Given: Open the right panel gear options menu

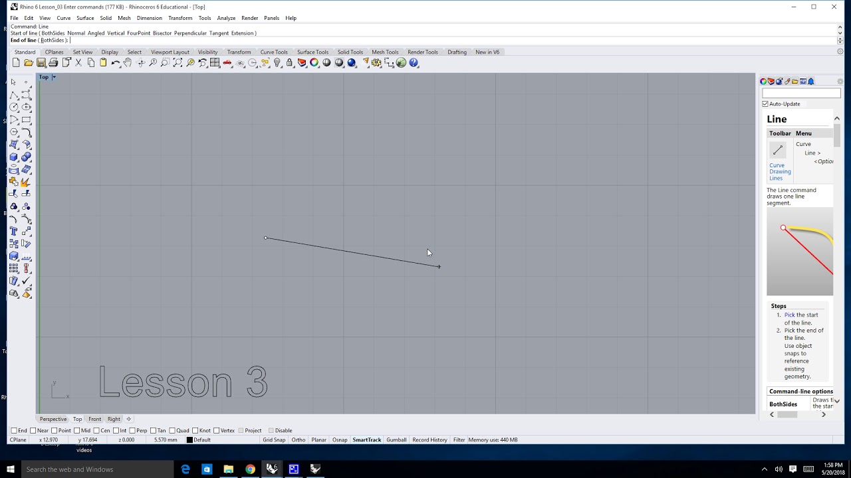Looking at the screenshot, I should (x=840, y=81).
